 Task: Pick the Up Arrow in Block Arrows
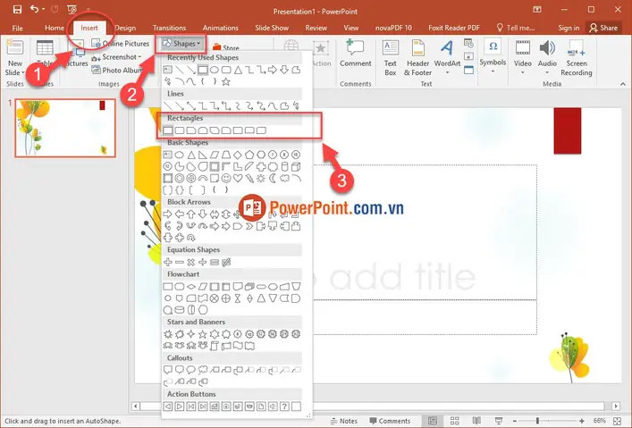click(191, 214)
